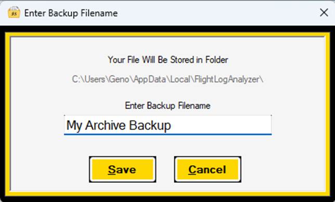
Task: Click the 'Enter Backup Filename' label above field
Action: point(167,106)
